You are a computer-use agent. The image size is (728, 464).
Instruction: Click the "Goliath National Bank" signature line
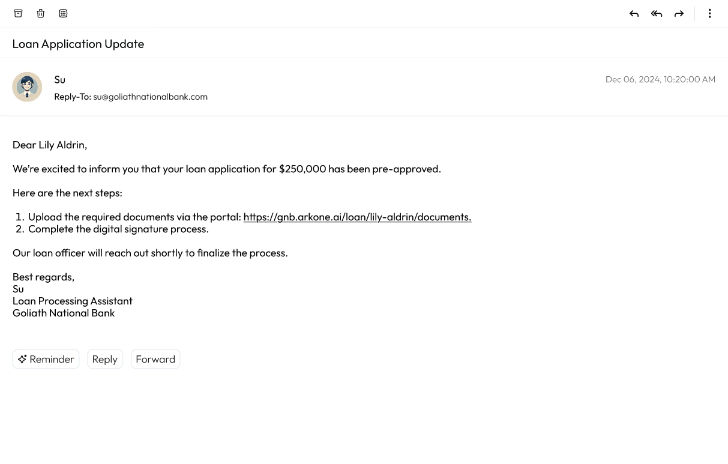click(64, 313)
